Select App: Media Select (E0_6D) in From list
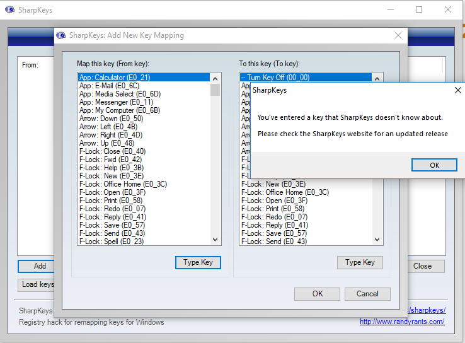Viewport: 465px width, 343px height. 144,94
